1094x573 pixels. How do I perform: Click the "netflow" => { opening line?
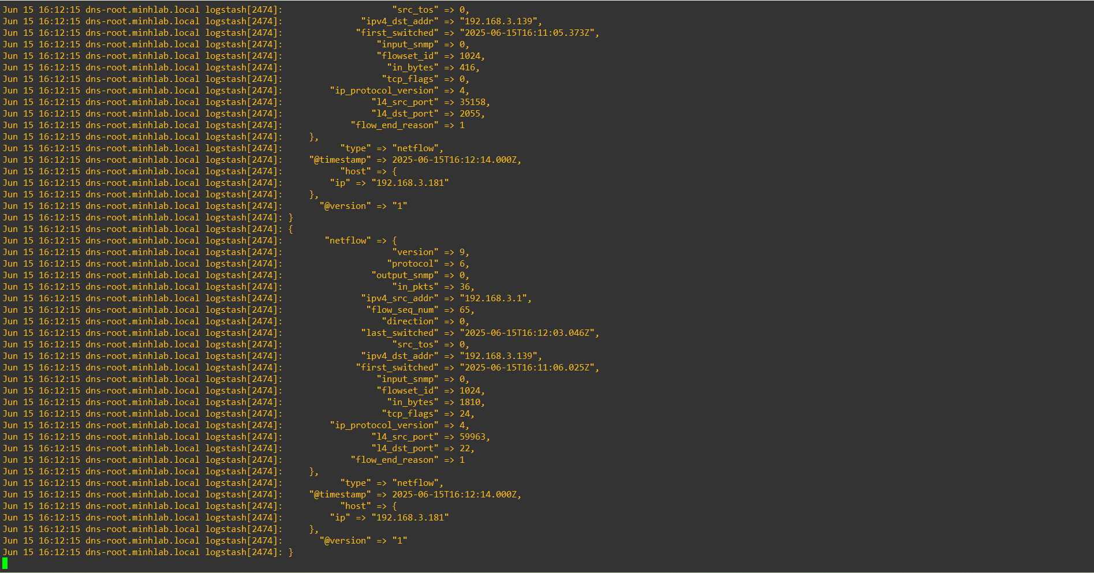(361, 241)
